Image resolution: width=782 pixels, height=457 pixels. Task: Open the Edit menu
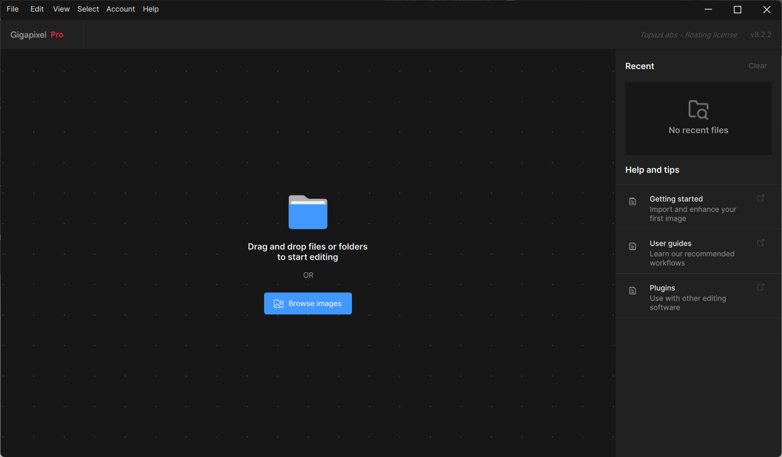click(37, 9)
